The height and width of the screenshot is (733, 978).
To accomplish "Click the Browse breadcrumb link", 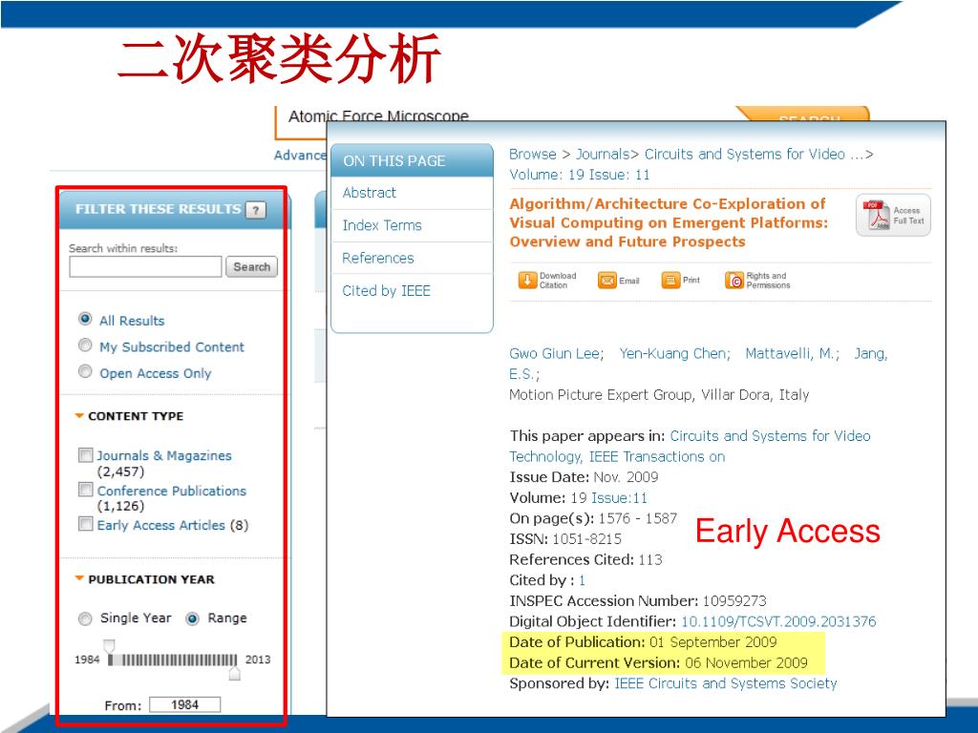I will tap(533, 154).
